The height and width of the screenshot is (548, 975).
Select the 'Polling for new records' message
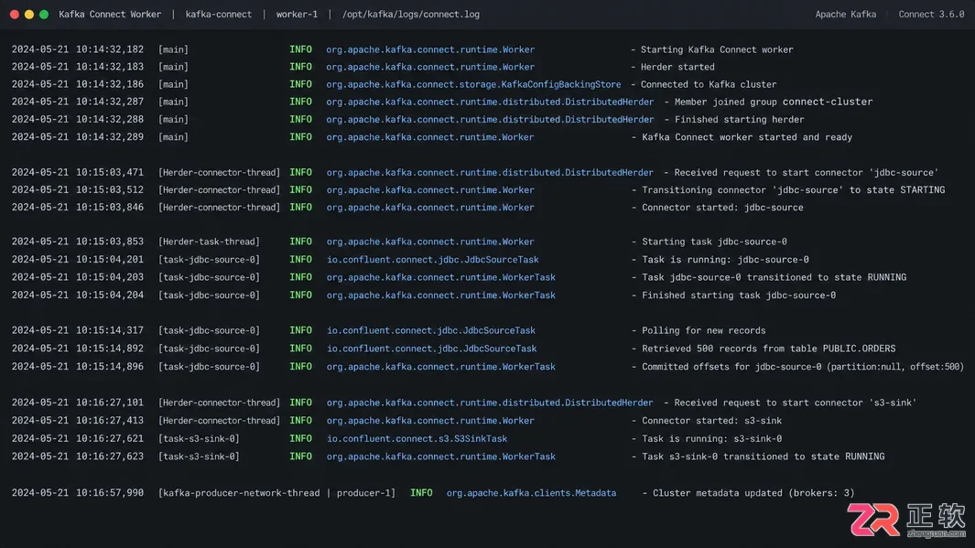[x=704, y=330]
